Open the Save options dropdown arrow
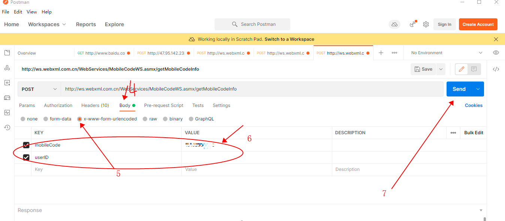The width and height of the screenshot is (505, 221). pos(441,69)
